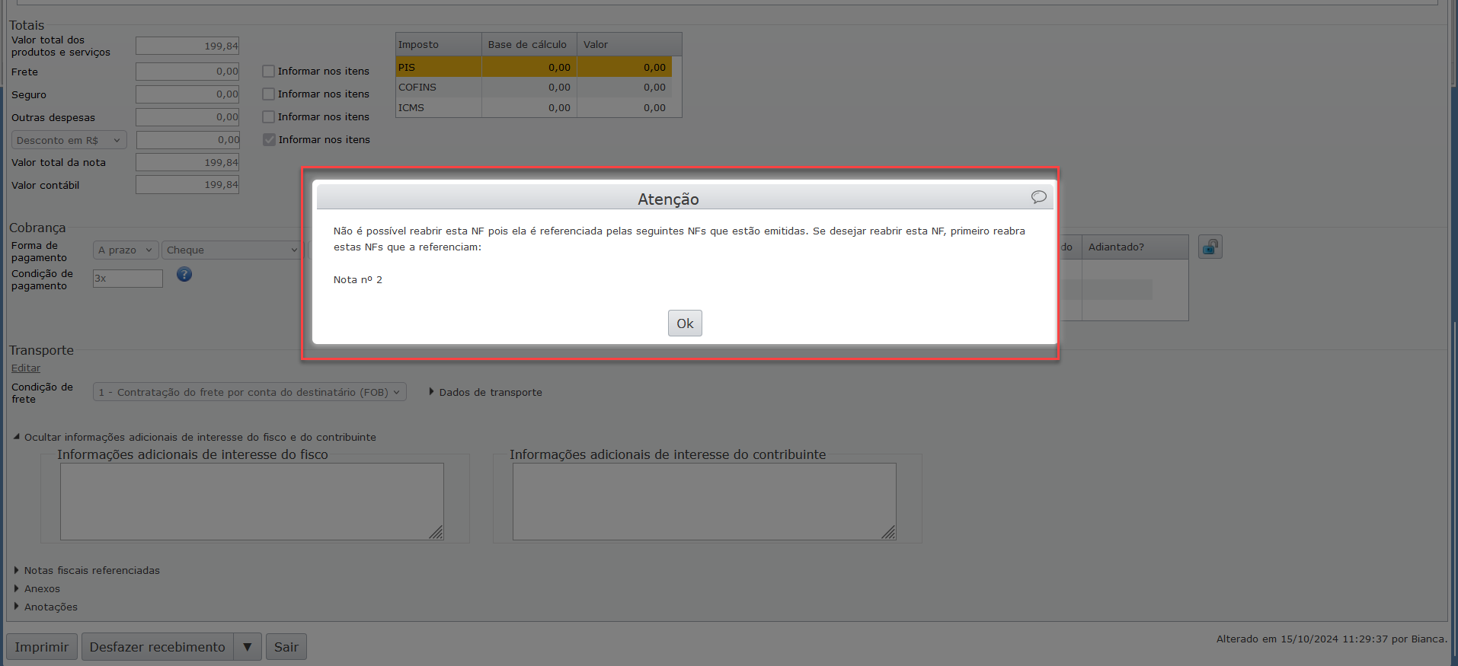Click the interesse do contribuinte text area
Screen dimensions: 1458x666
point(705,502)
